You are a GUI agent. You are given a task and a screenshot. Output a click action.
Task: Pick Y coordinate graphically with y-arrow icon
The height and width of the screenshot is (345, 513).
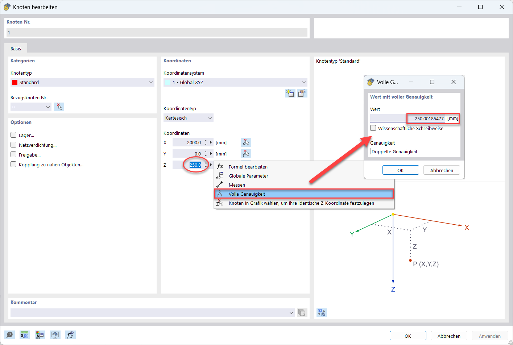pyautogui.click(x=246, y=153)
